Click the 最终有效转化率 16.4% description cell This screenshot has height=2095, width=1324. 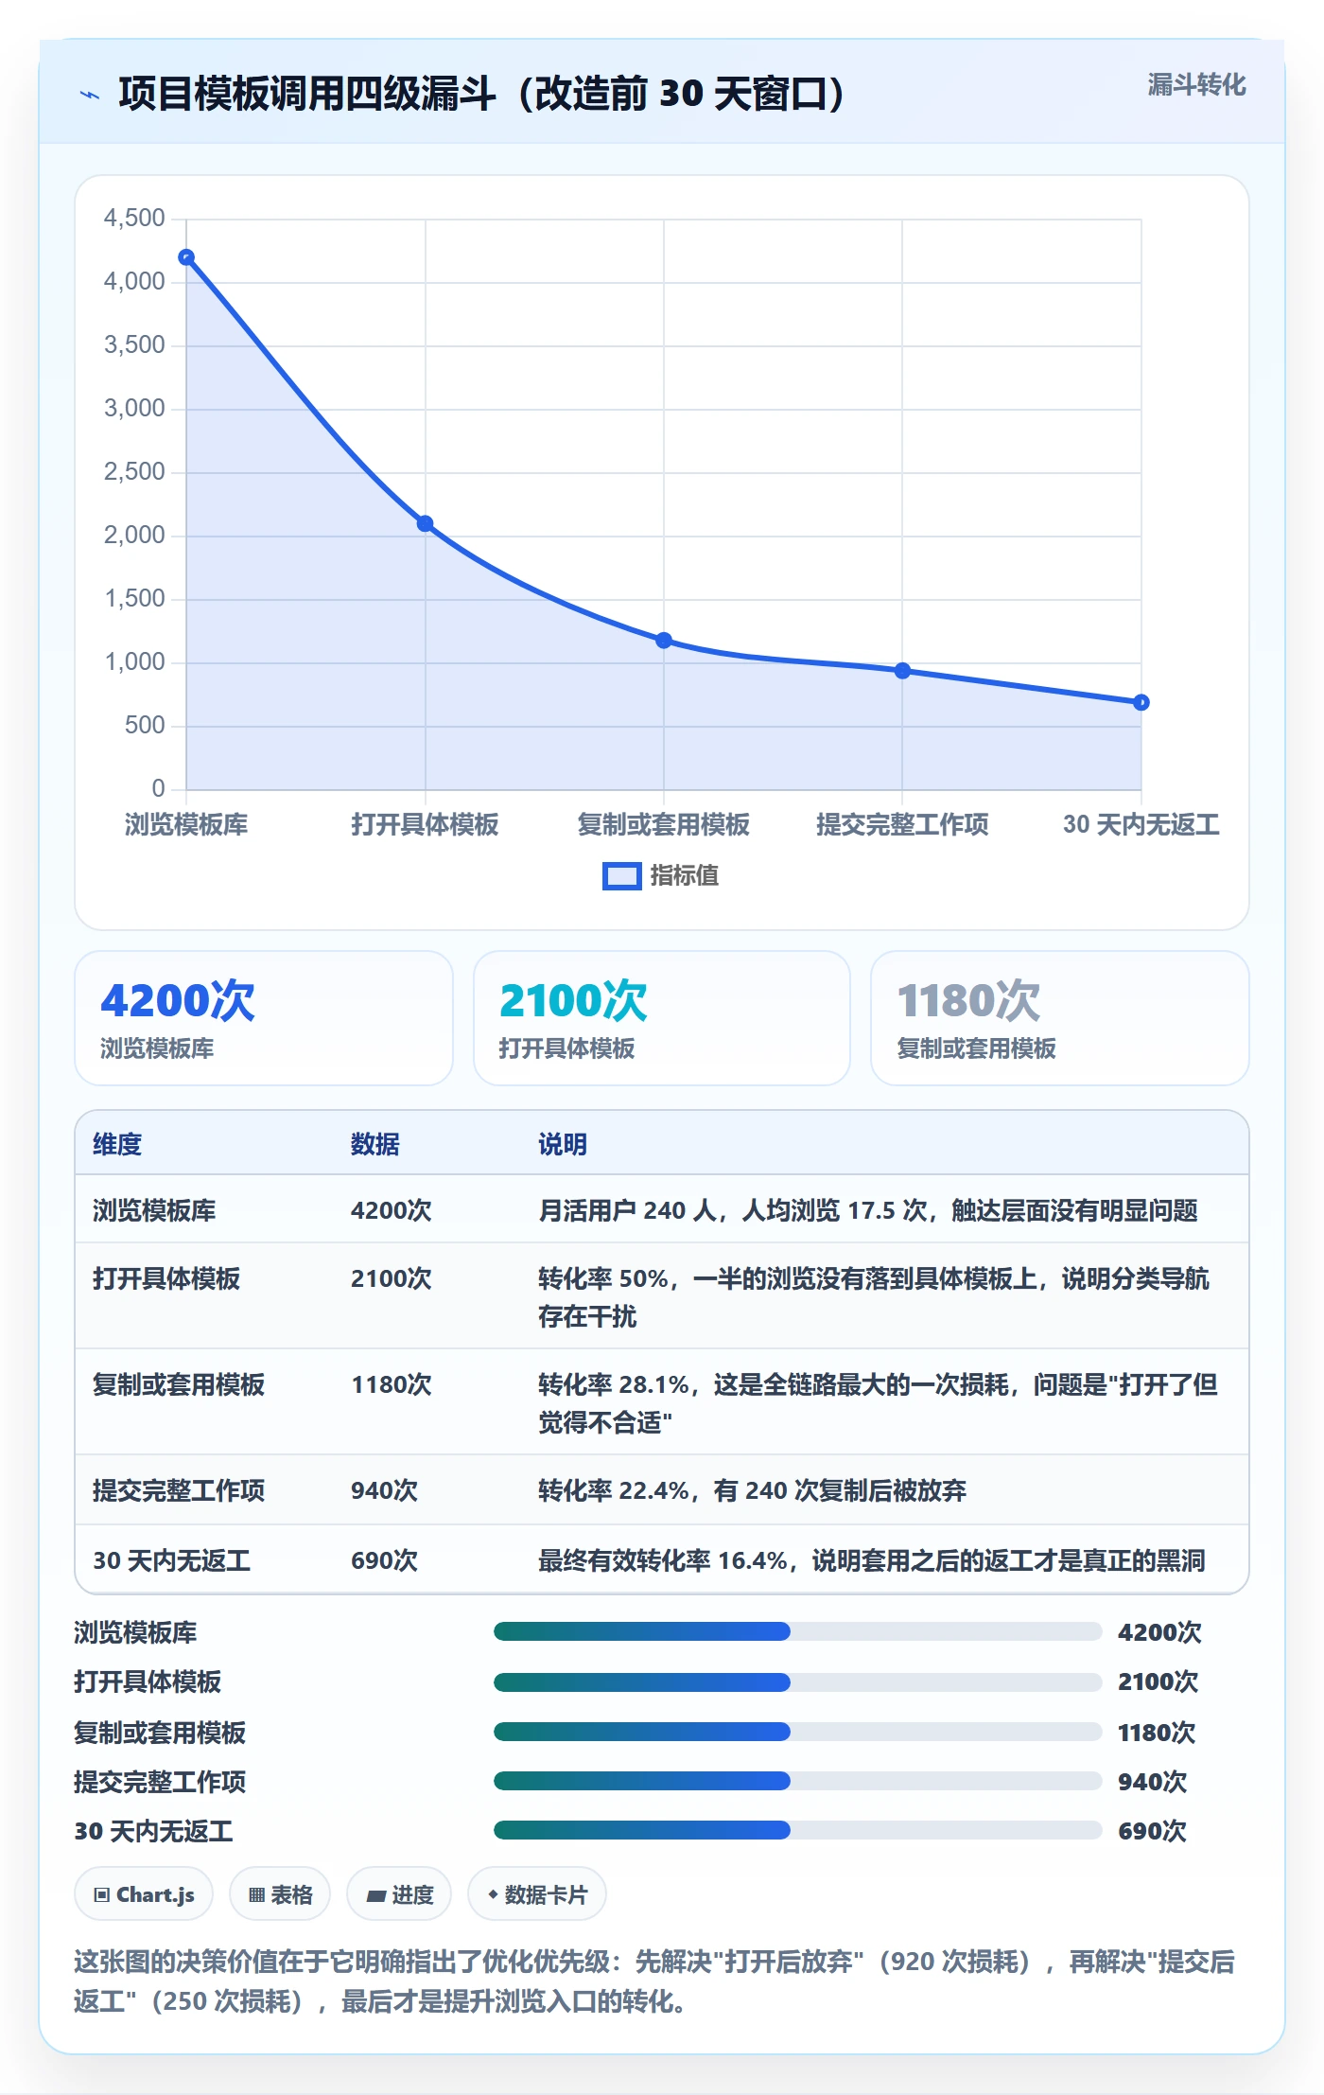pos(872,1560)
